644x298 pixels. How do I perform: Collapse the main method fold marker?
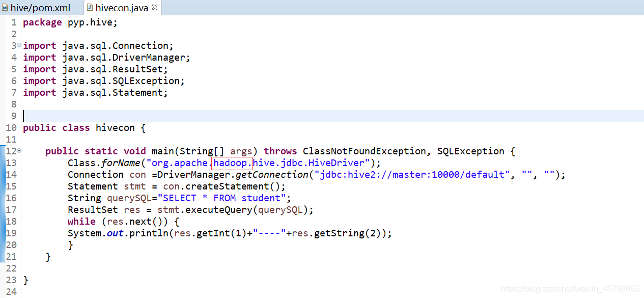[x=19, y=151]
